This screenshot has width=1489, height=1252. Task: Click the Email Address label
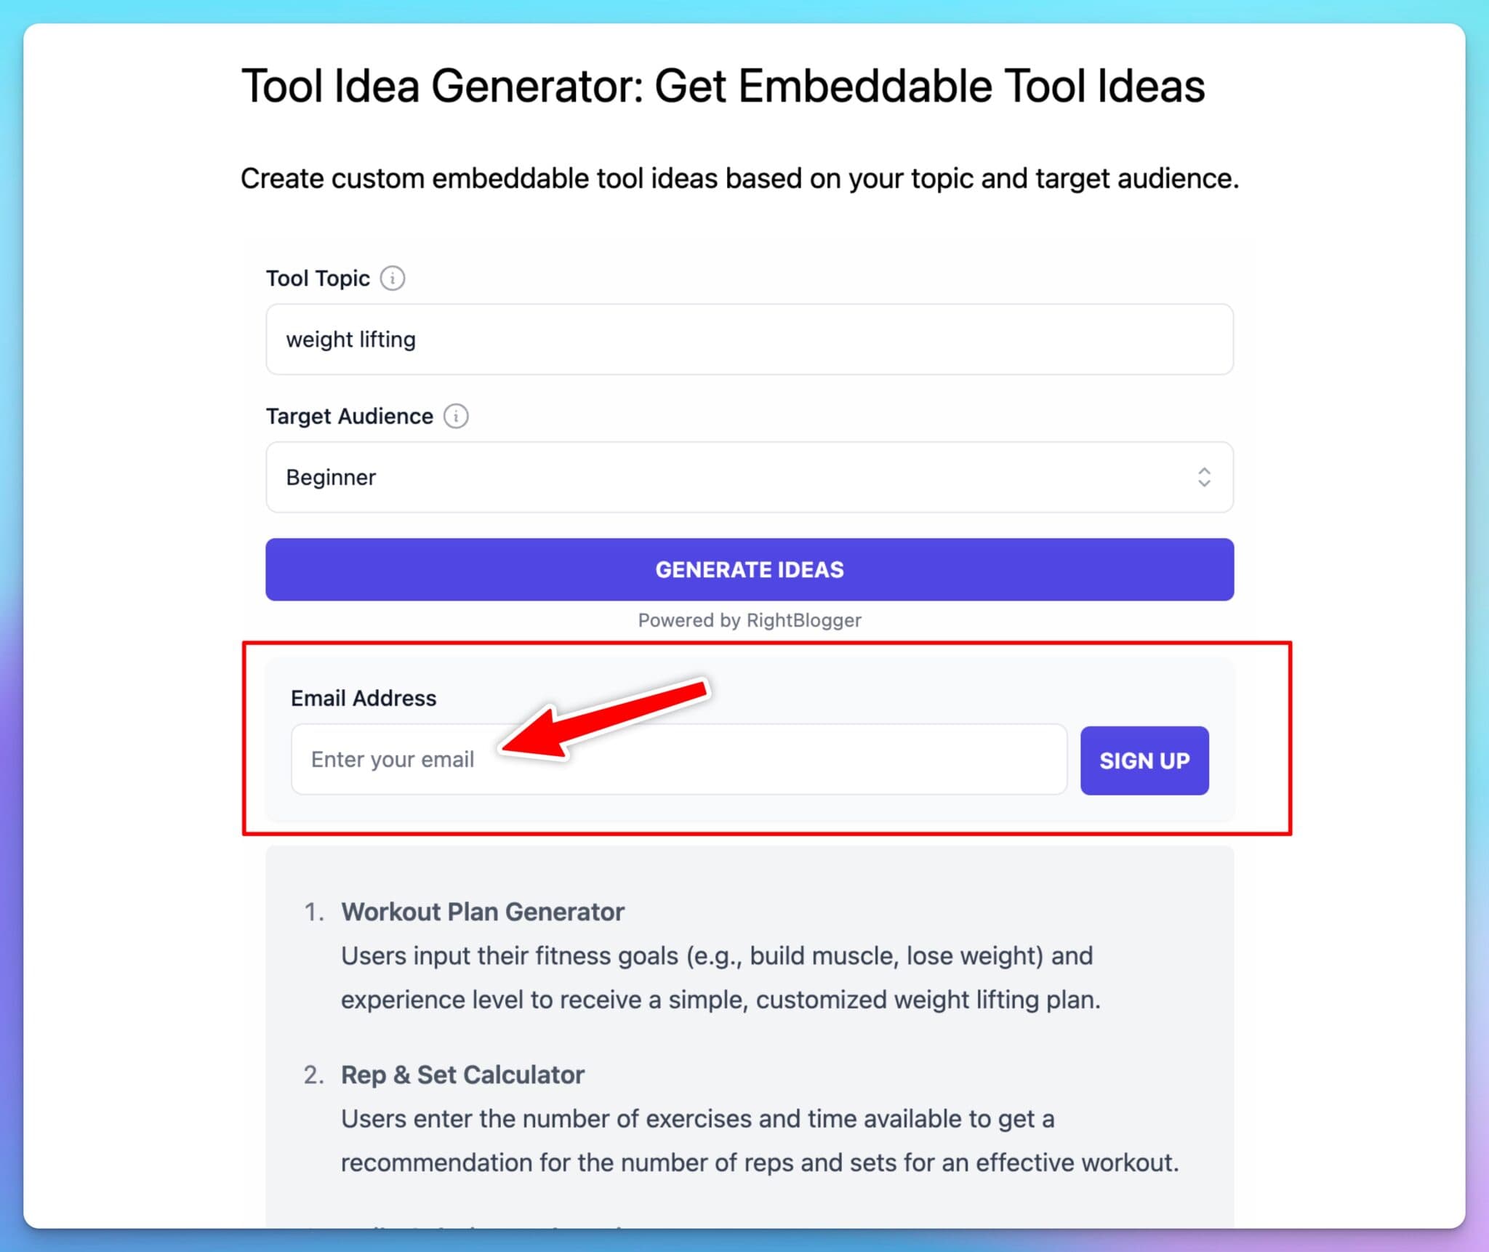point(363,697)
